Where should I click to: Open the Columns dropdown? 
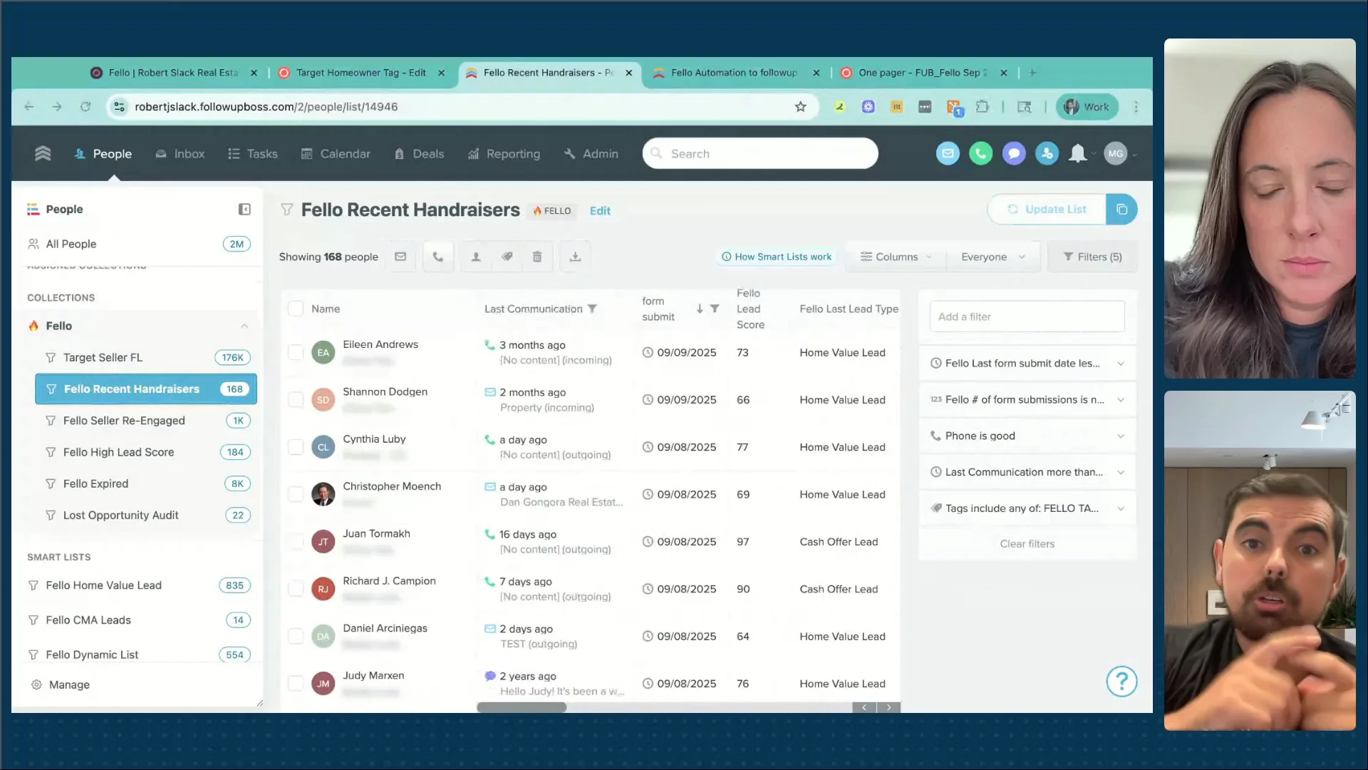point(896,257)
